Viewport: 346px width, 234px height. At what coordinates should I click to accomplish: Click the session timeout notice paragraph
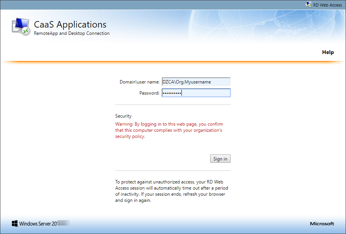171,191
